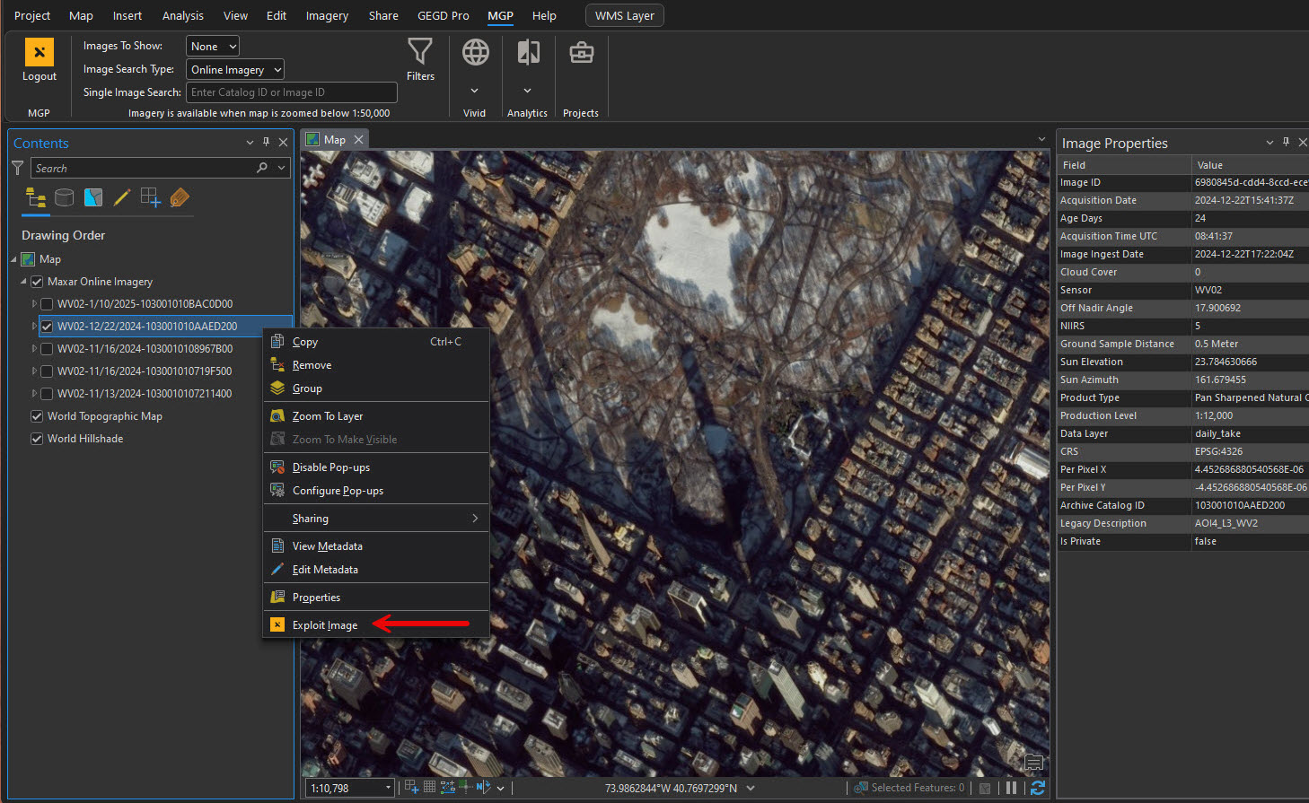Open the GEGD Pro ribbon tab
The width and height of the screenshot is (1309, 803).
pos(444,15)
